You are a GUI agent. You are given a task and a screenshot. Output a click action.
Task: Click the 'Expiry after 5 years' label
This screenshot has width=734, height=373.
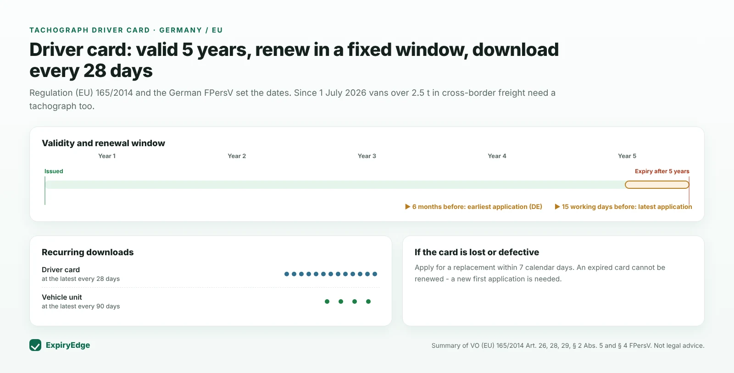662,171
